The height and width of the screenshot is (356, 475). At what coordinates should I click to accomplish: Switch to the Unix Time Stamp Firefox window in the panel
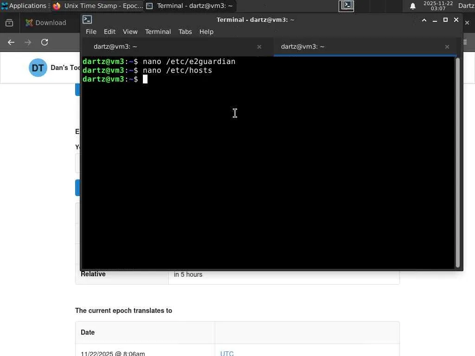[x=98, y=6]
